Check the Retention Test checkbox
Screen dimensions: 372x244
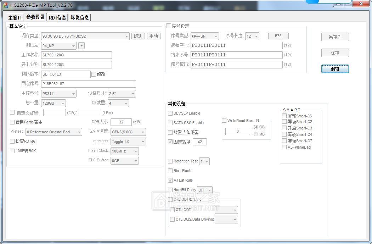pyautogui.click(x=170, y=161)
